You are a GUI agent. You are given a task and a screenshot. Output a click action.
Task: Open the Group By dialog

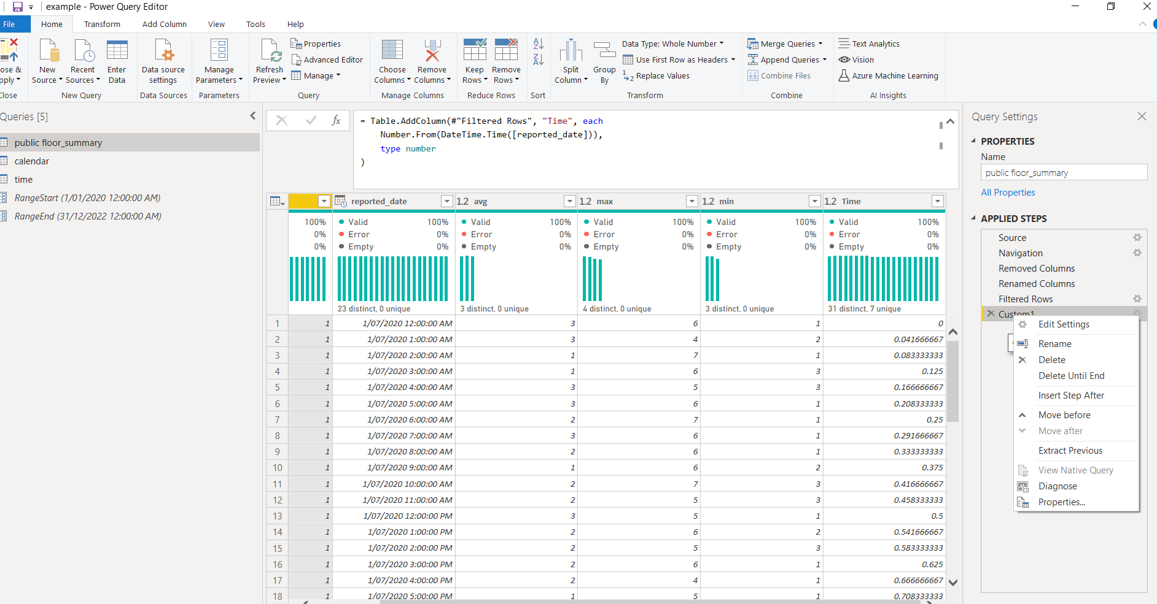(604, 59)
